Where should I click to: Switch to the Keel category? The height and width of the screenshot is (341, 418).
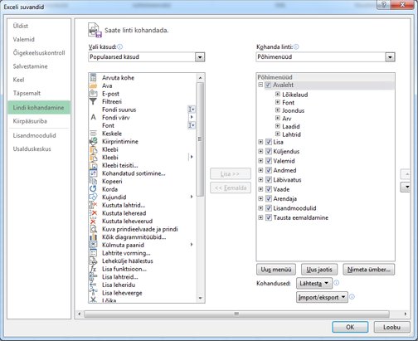39,80
